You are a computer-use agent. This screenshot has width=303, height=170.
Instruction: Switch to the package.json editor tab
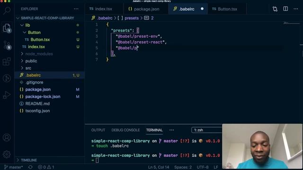[146, 9]
